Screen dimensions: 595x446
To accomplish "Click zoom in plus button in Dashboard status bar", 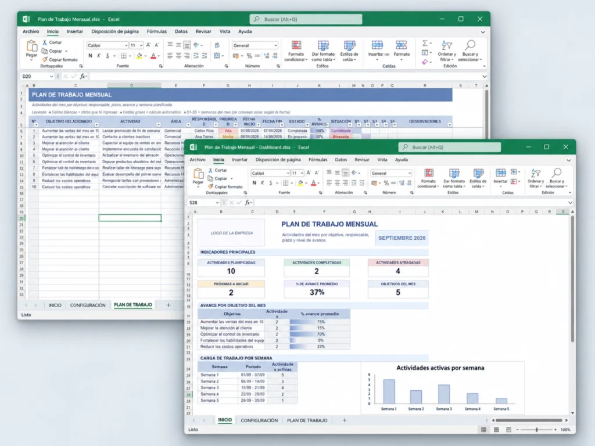I will (555, 430).
